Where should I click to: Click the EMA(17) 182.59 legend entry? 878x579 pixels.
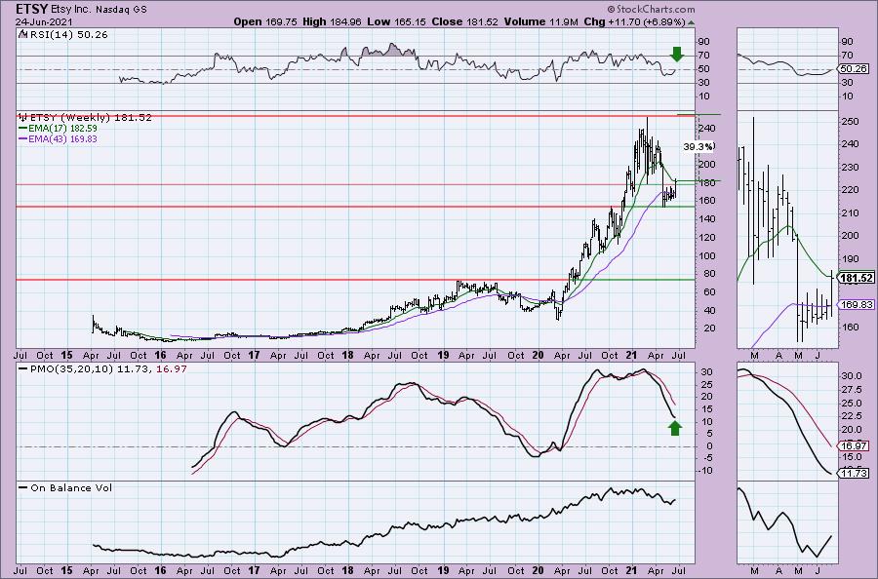tap(62, 128)
